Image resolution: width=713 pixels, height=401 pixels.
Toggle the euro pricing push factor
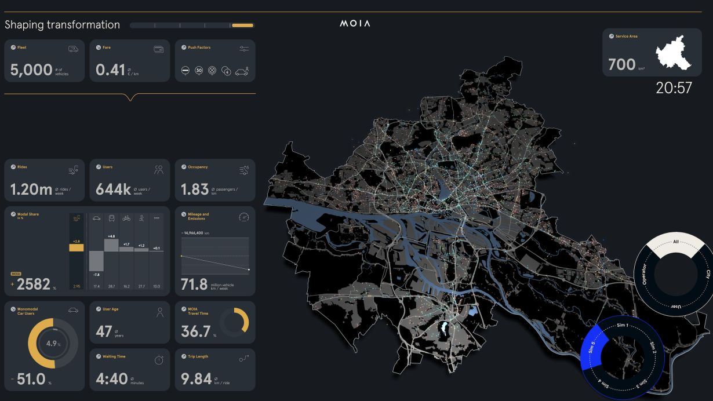(226, 71)
